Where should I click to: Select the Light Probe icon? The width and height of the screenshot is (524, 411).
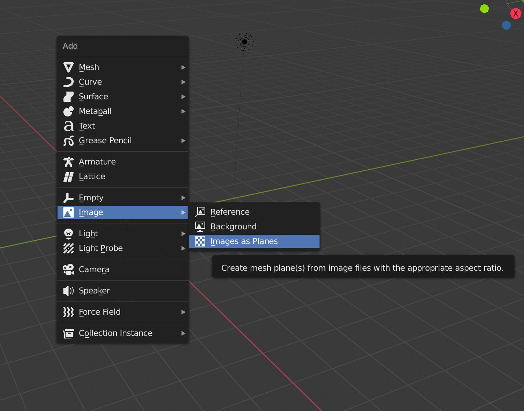click(x=69, y=248)
